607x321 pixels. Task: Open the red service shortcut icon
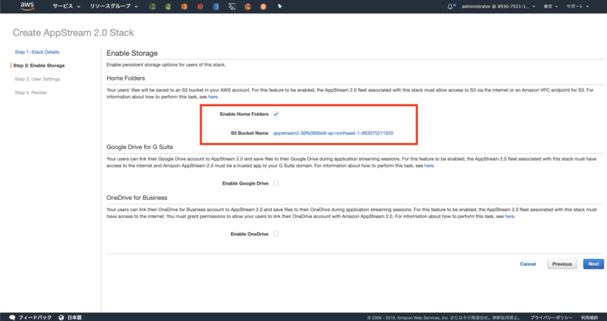click(200, 7)
